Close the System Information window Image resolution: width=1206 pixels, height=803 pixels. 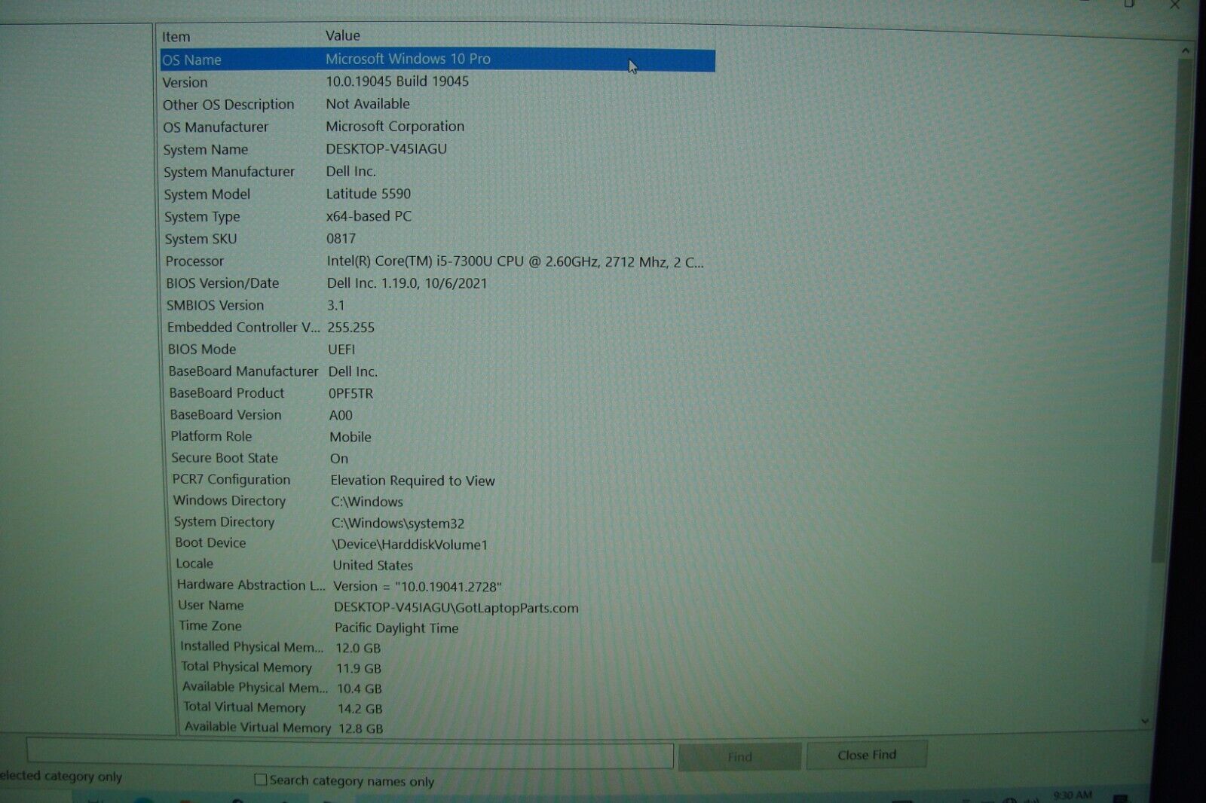click(1174, 5)
